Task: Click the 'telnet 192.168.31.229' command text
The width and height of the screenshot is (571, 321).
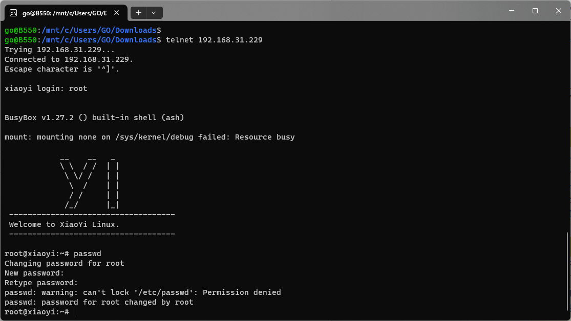Action: click(214, 40)
